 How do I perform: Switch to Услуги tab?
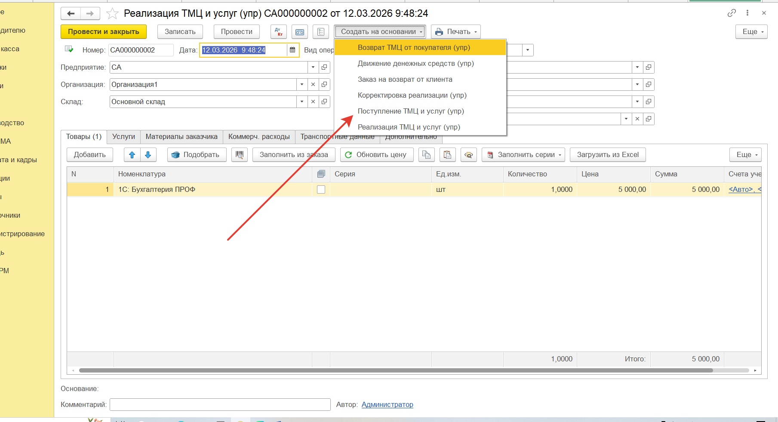123,137
